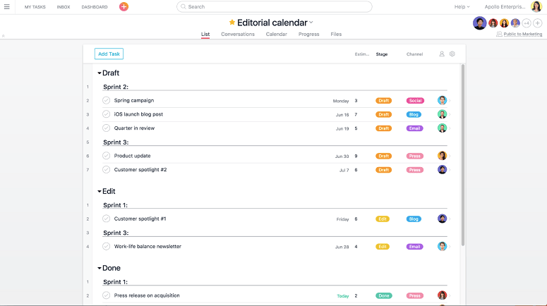Image resolution: width=547 pixels, height=306 pixels.
Task: Click the add member plus icon
Action: (x=538, y=23)
